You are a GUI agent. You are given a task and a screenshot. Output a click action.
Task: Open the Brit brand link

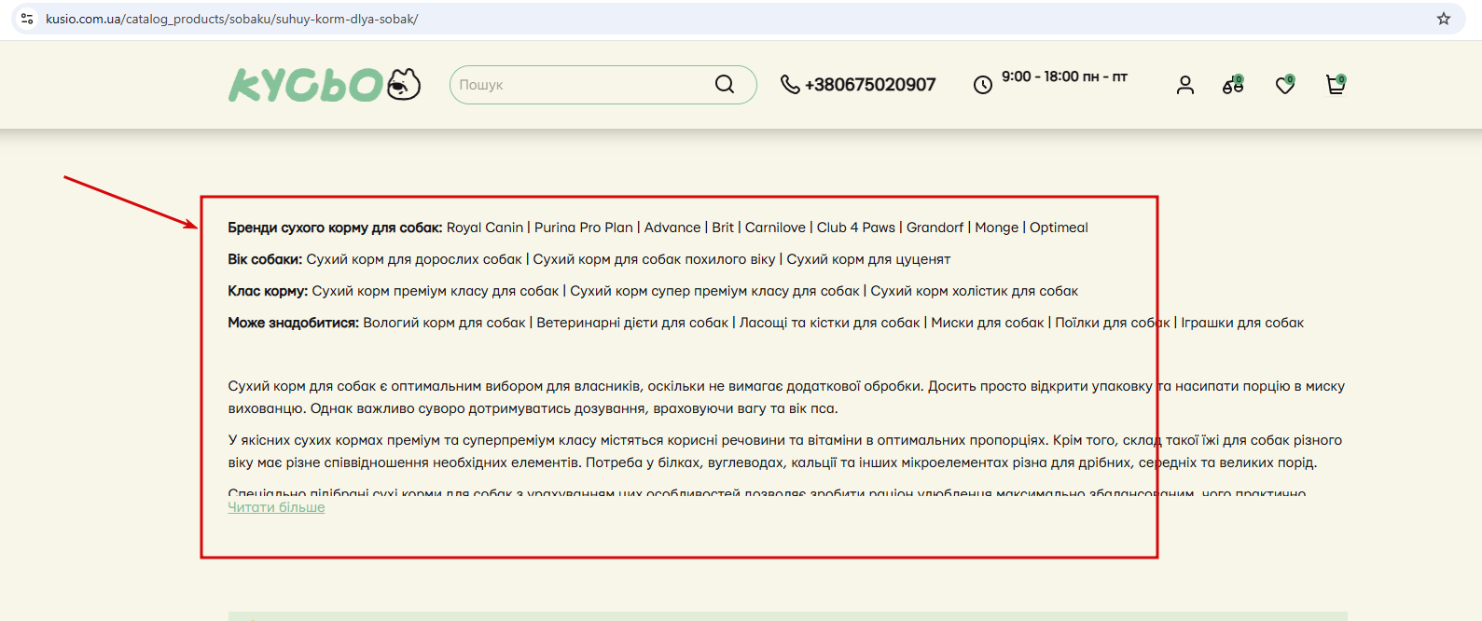point(723,228)
